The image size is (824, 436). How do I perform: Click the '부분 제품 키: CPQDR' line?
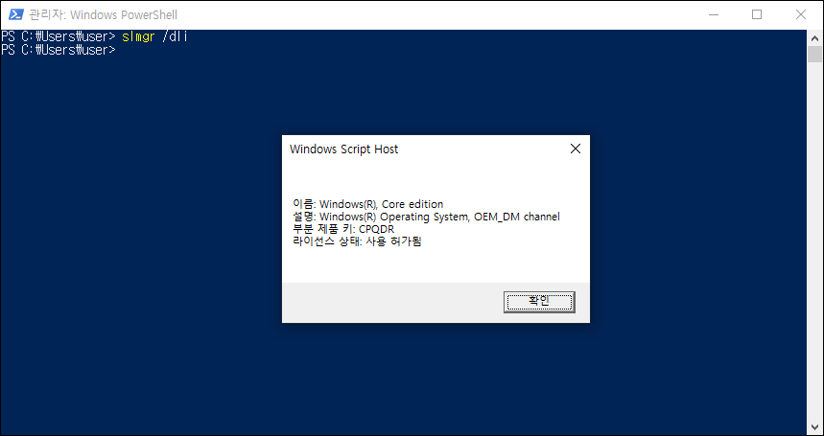[343, 229]
